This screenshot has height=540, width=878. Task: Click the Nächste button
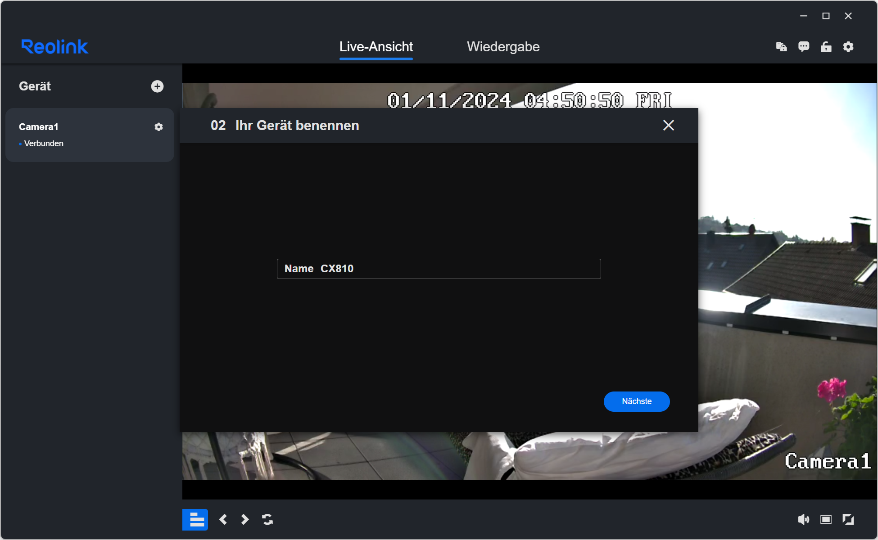point(636,401)
